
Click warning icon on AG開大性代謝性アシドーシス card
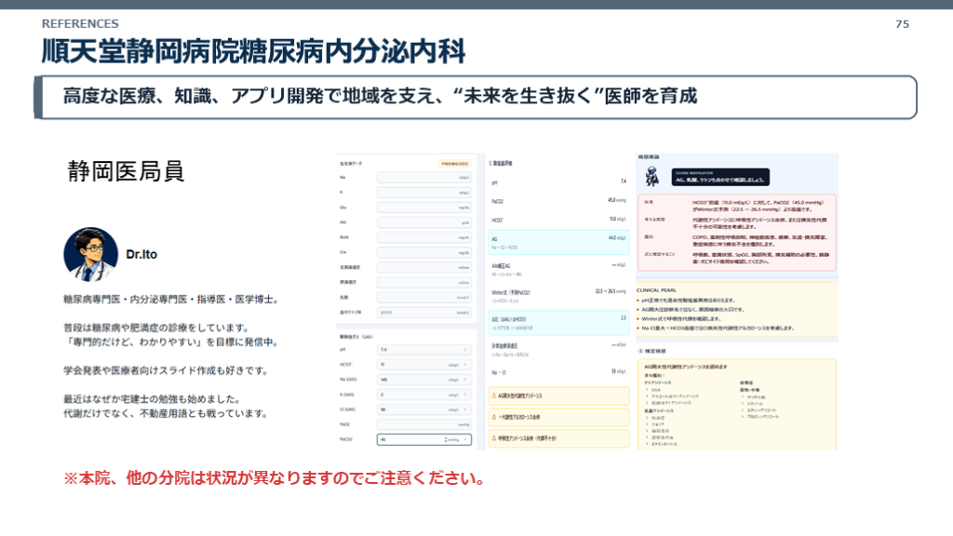tap(493, 395)
